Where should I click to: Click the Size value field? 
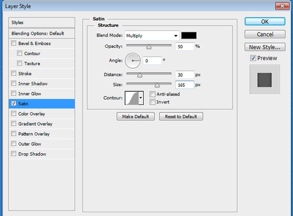point(185,85)
